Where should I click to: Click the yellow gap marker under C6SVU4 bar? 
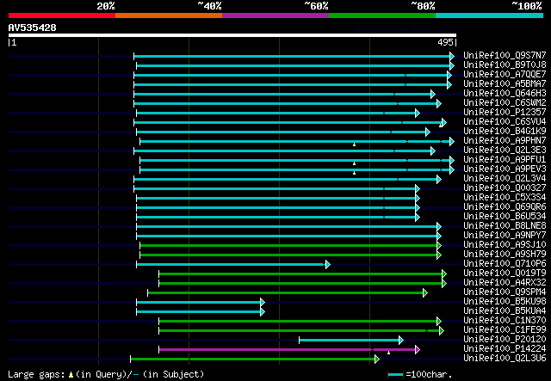[x=440, y=126]
